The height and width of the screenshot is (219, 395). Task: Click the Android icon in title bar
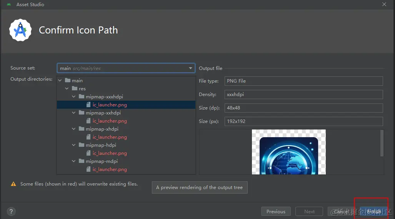(x=9, y=4)
